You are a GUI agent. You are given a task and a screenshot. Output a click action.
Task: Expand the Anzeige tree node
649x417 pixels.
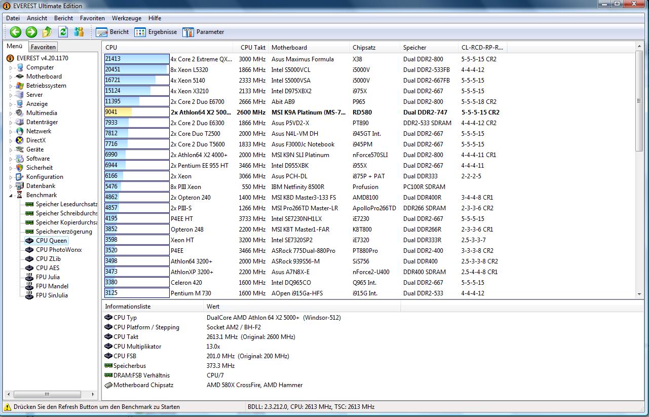pyautogui.click(x=11, y=104)
